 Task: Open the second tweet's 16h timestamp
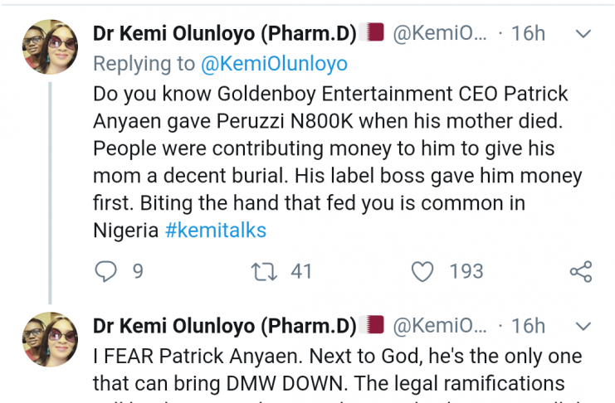(x=528, y=325)
